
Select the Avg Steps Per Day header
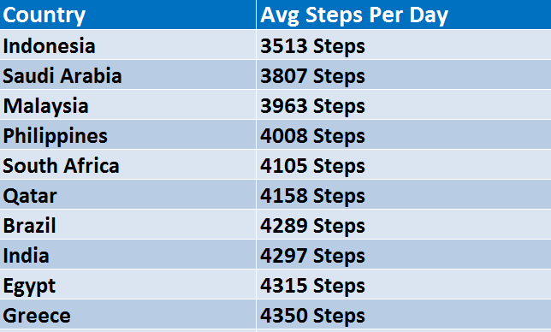(404, 15)
